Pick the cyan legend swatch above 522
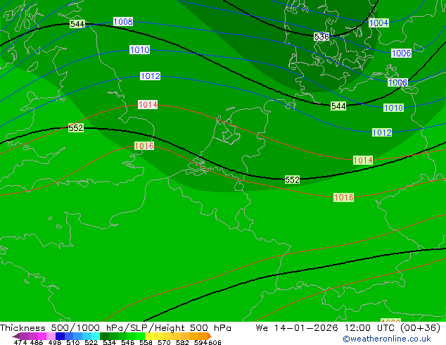Screen dimensions: 446x345 pos(96,336)
